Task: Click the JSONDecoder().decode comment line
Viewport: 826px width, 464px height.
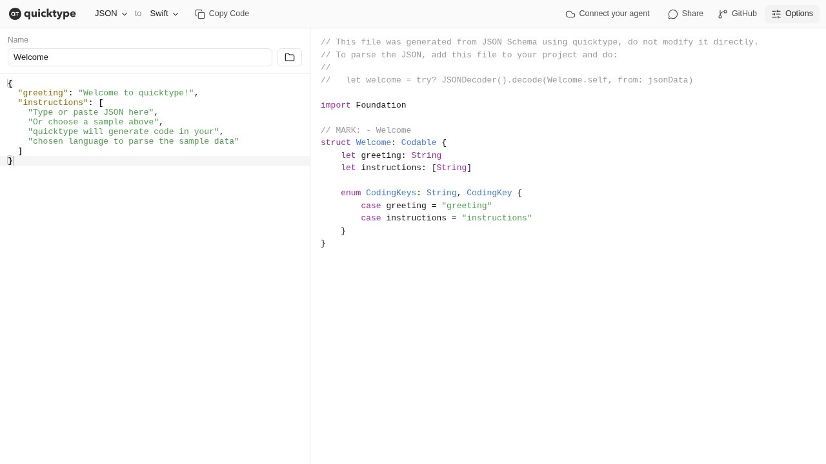Action: (507, 80)
